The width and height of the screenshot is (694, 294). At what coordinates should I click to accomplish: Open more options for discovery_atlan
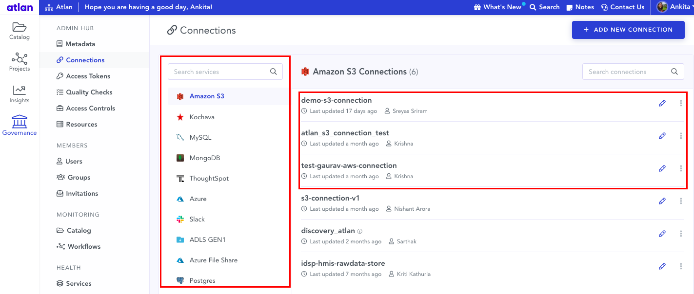coord(681,234)
